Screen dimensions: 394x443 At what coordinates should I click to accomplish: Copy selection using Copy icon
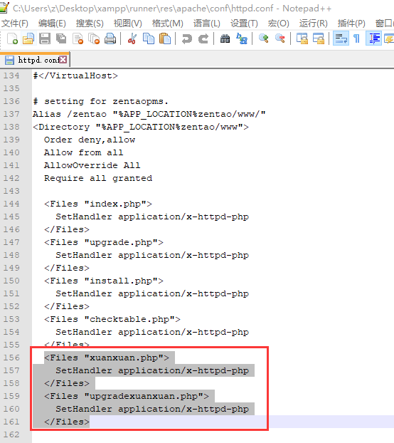pyautogui.click(x=149, y=38)
